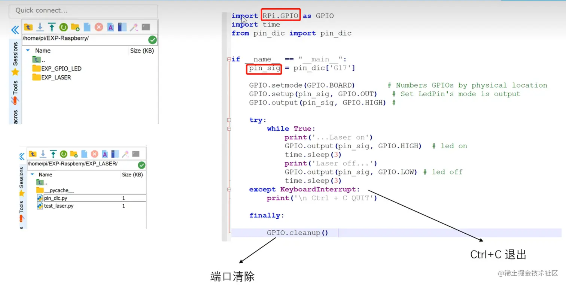
Task: Collapse sidebar with chevrons beside EXP-Raspberry panel
Action: [x=15, y=30]
